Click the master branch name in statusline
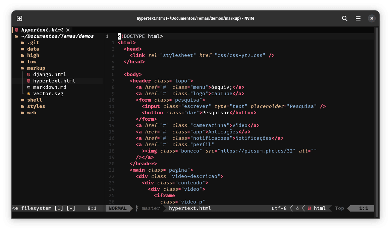The image size is (391, 231). tap(151, 208)
